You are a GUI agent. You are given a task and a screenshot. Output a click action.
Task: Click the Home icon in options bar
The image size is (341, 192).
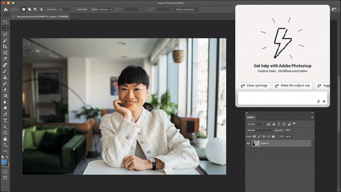pos(5,9)
